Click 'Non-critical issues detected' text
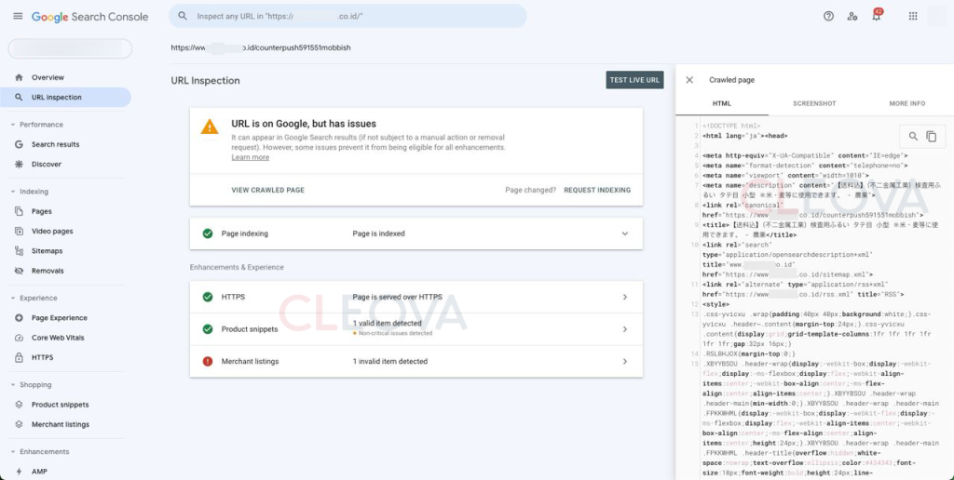This screenshot has height=480, width=954. pos(395,334)
